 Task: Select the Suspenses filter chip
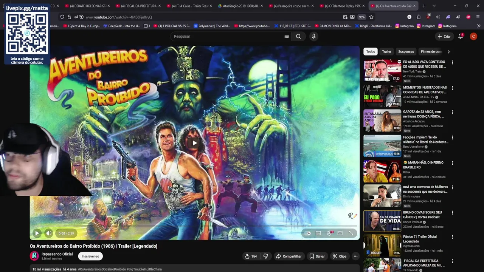click(406, 51)
